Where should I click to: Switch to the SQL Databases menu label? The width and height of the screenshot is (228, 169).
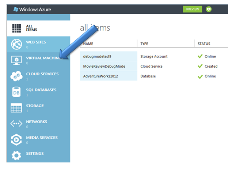[41, 90]
